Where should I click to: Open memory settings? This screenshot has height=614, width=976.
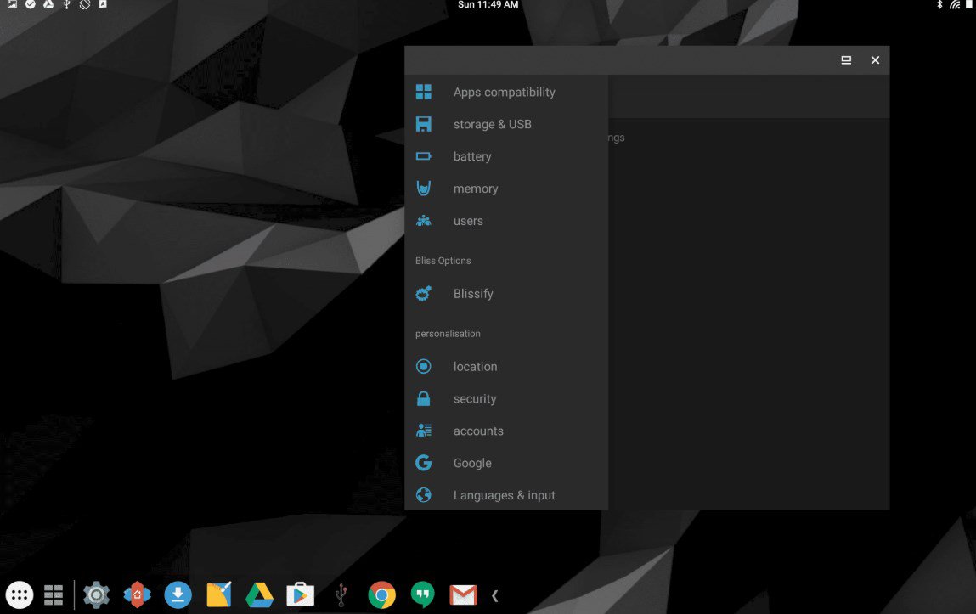click(476, 189)
